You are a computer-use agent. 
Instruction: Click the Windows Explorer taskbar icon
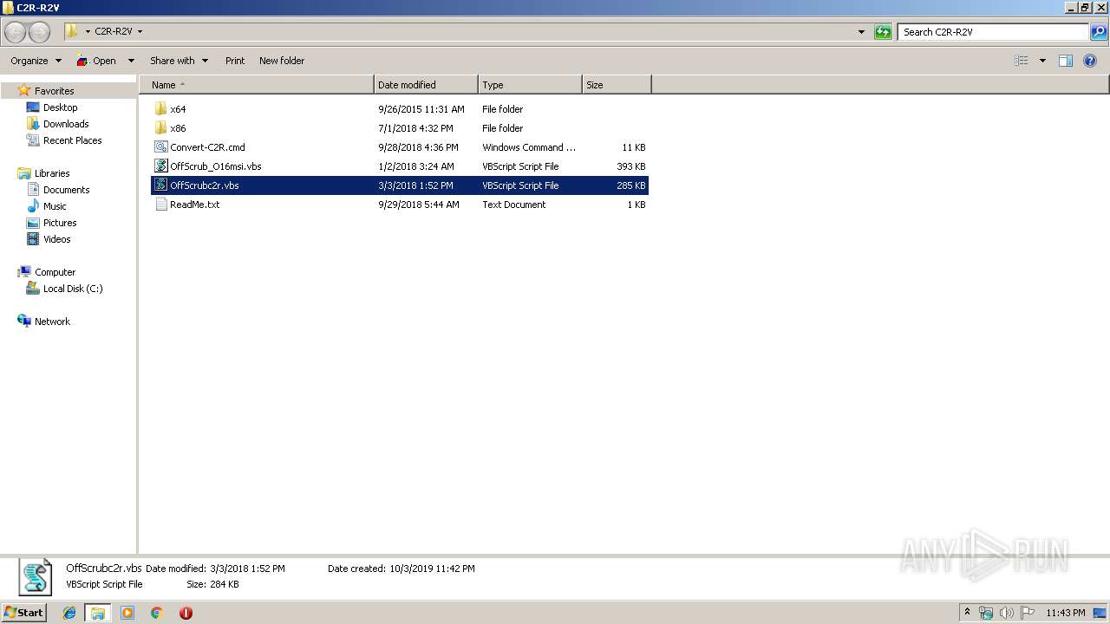pyautogui.click(x=98, y=613)
